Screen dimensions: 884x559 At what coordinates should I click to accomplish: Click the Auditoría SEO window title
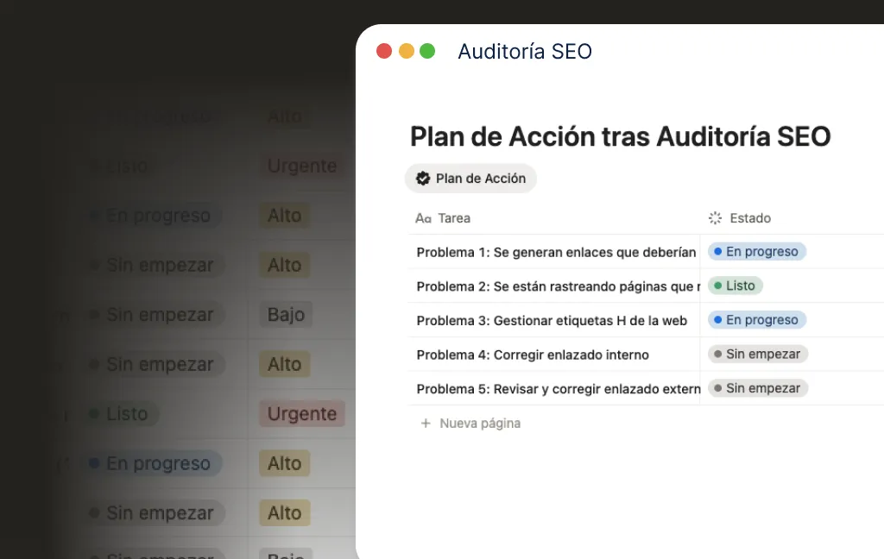point(524,52)
